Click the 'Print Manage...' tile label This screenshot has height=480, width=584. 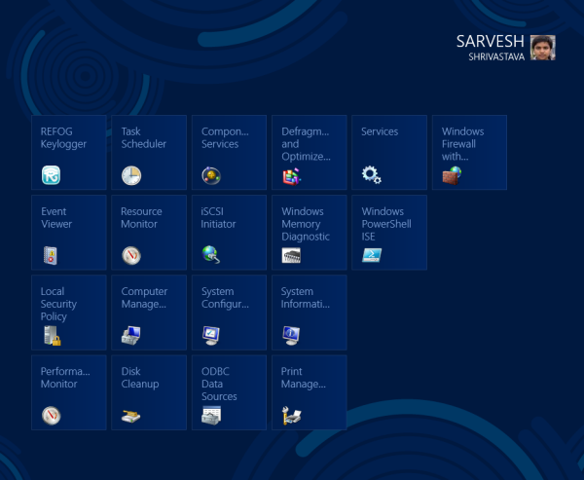coord(304,378)
